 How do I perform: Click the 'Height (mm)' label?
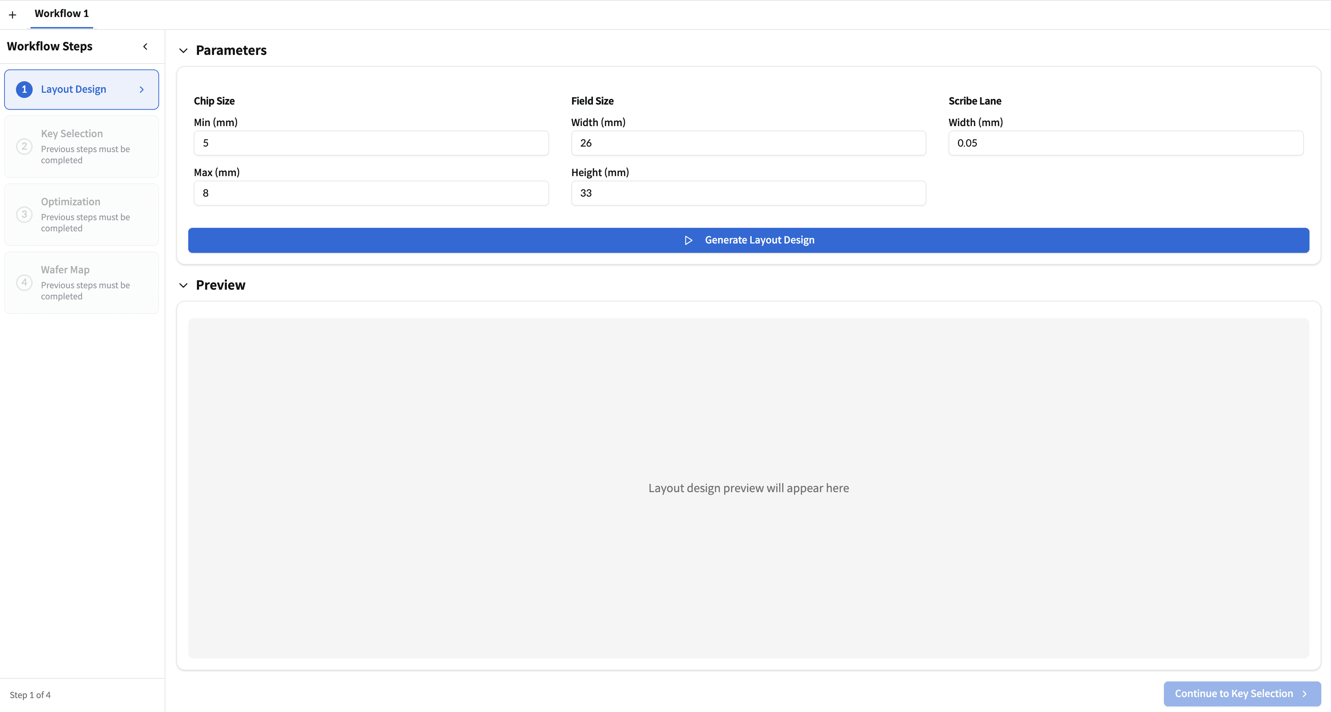tap(600, 173)
